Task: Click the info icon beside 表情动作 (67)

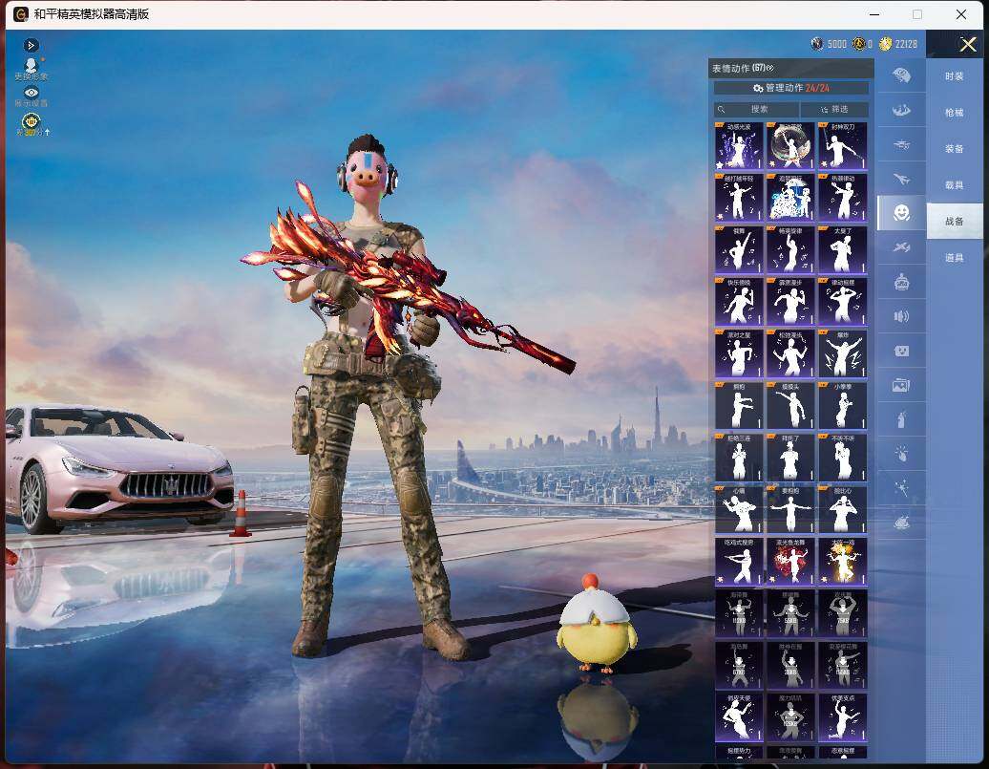Action: [x=769, y=68]
